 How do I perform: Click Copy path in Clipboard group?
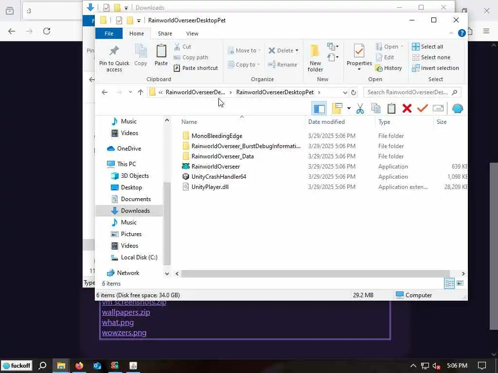(191, 57)
